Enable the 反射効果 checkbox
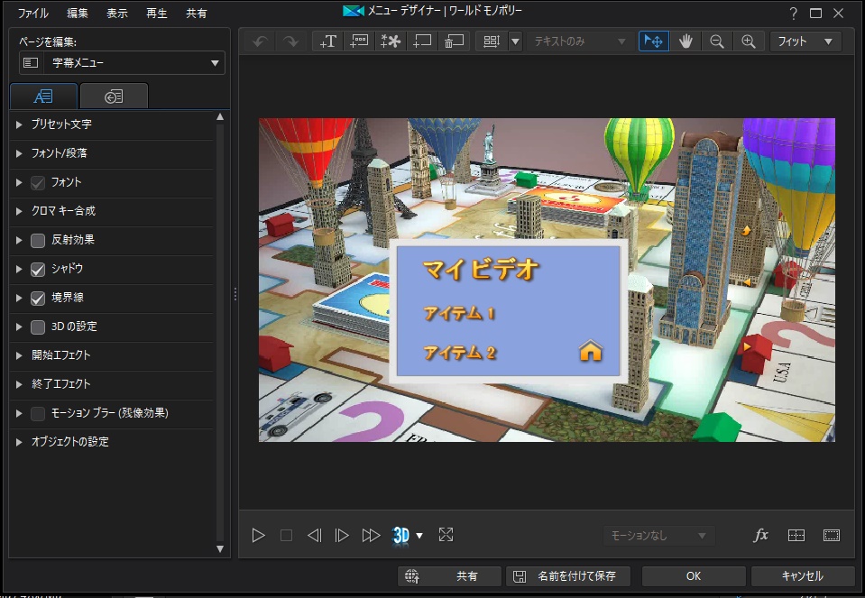This screenshot has width=865, height=598. 38,241
